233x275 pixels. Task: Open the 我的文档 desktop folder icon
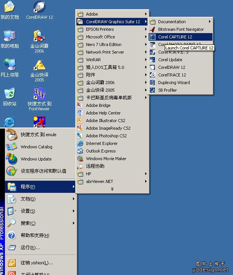click(x=10, y=7)
